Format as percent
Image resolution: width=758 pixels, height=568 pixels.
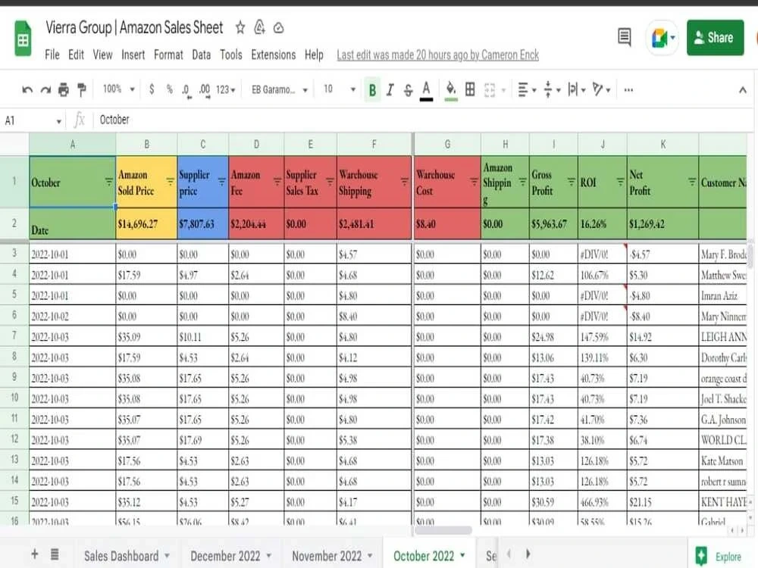click(169, 89)
